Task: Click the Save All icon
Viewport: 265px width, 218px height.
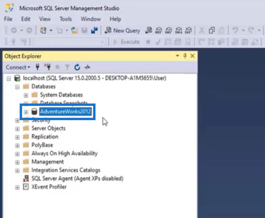Action: click(x=94, y=30)
